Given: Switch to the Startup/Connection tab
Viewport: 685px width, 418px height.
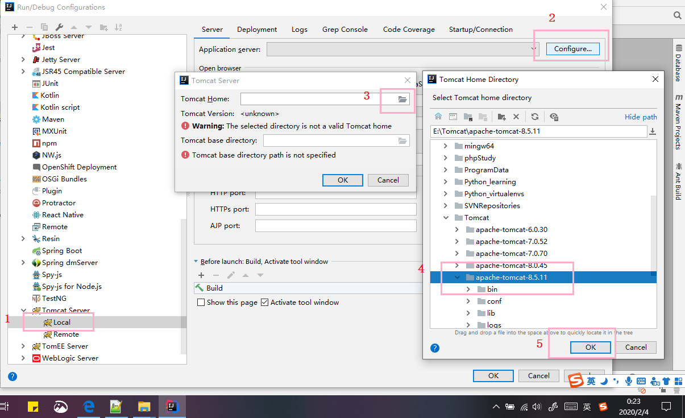Looking at the screenshot, I should pyautogui.click(x=481, y=30).
